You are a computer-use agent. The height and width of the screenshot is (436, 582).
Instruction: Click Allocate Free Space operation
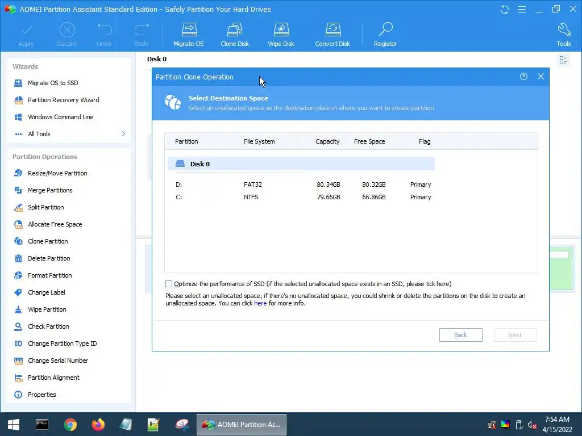click(55, 224)
